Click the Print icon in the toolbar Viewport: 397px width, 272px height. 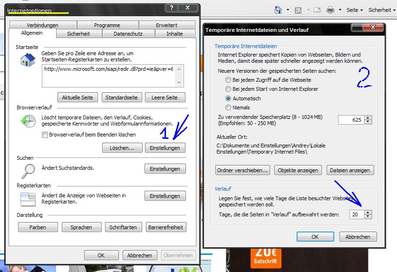pos(330,10)
